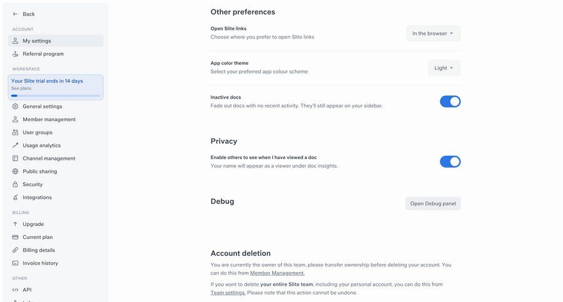Click the Public sharing globe icon

tap(16, 172)
